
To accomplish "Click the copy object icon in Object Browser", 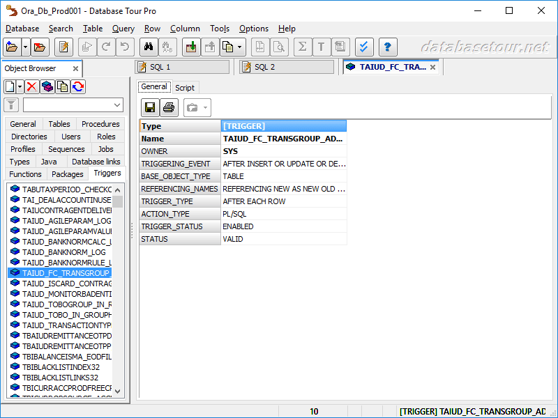I will 63,86.
